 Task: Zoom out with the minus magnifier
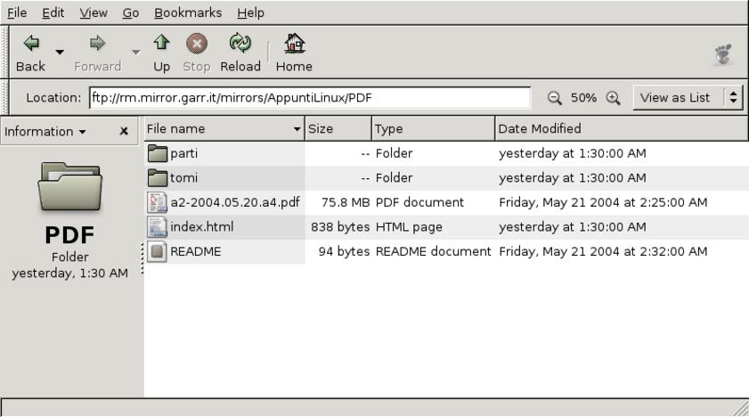(x=555, y=98)
